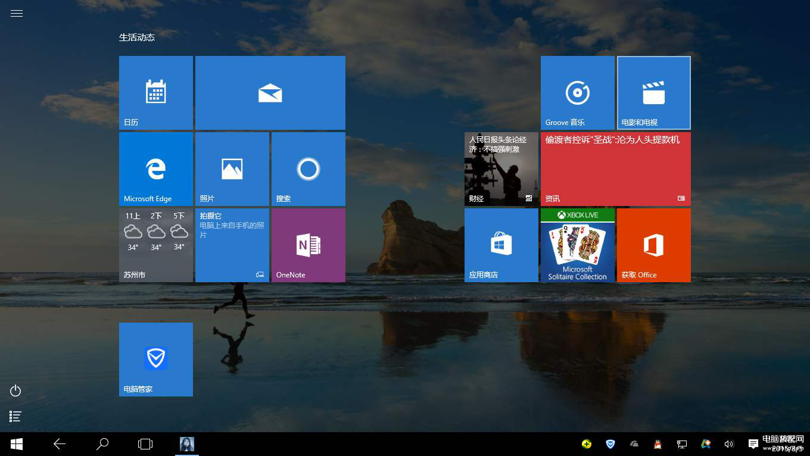
Task: Open the 获取 Office tile
Action: click(654, 245)
